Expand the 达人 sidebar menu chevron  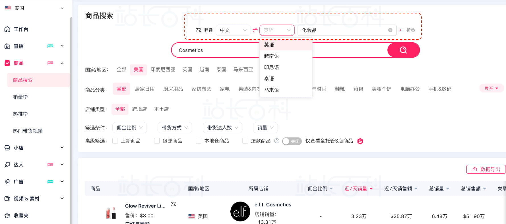click(x=62, y=165)
